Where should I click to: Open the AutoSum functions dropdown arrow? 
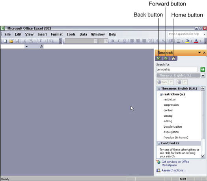click(45, 41)
